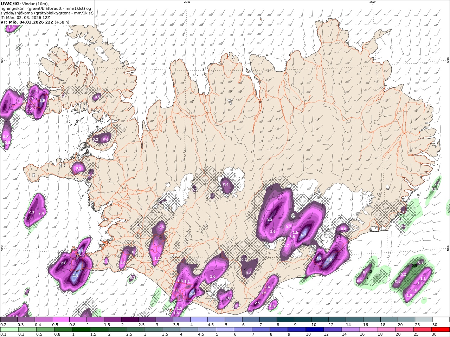Click the '2.2' value in the Westfjords

[x=29, y=109]
